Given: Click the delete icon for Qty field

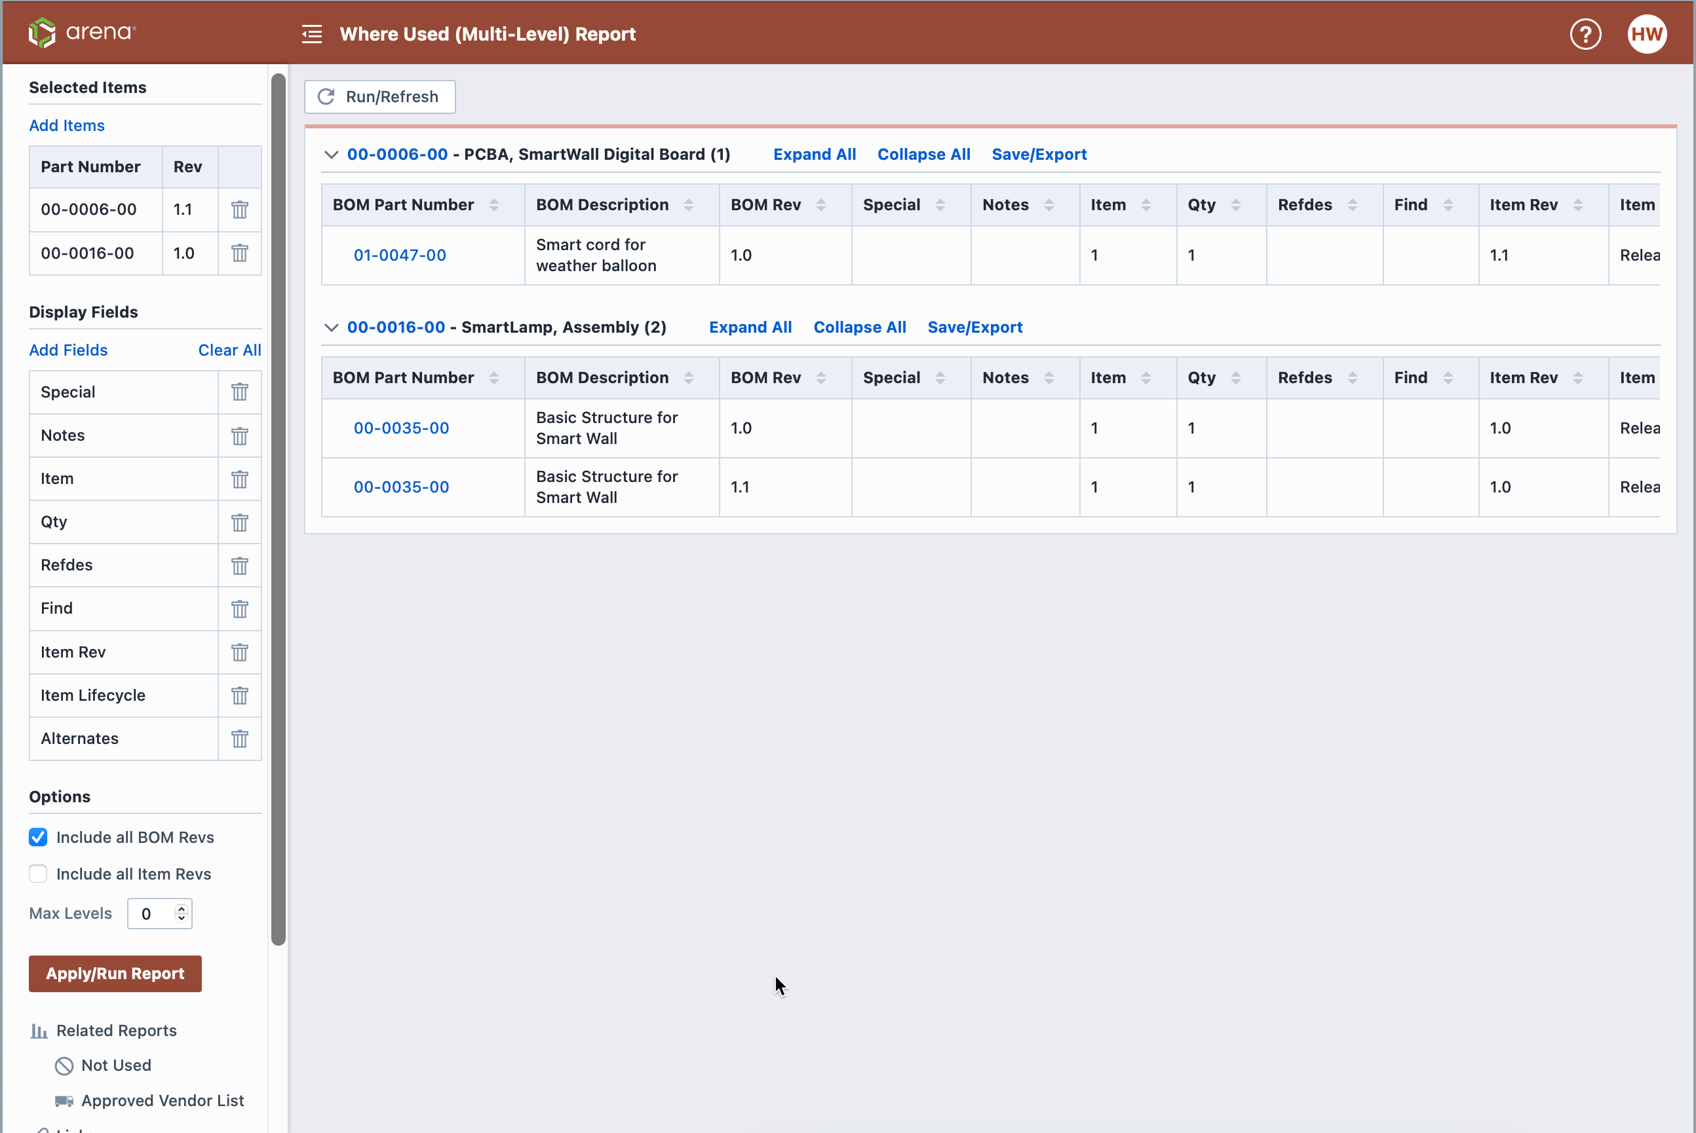Looking at the screenshot, I should coord(239,522).
